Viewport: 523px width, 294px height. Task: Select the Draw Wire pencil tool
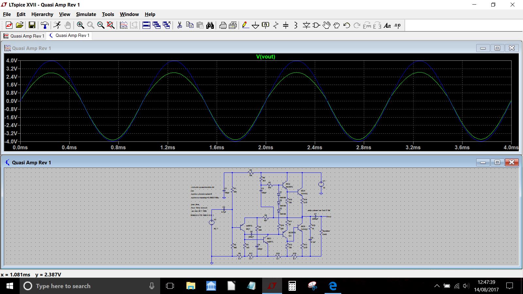(x=245, y=25)
